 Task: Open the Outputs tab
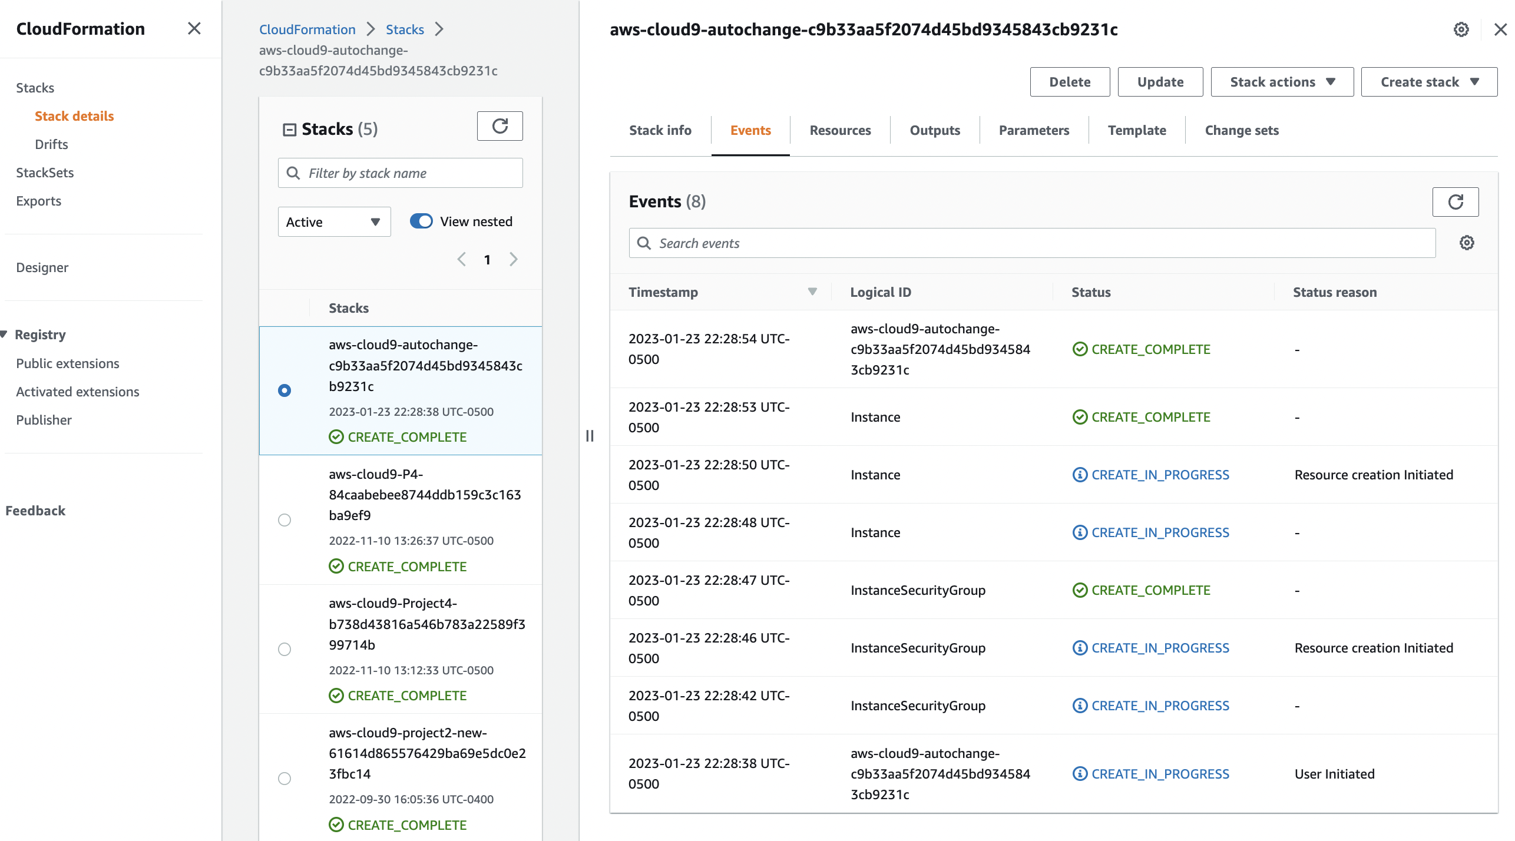[x=935, y=130]
